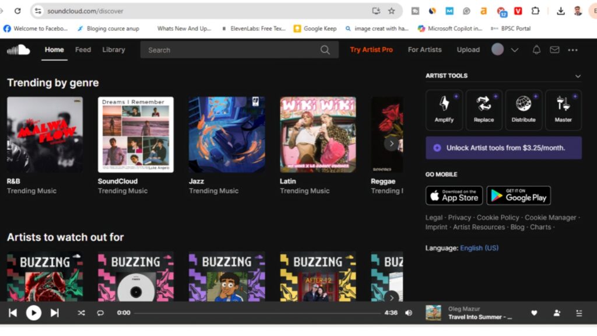Skip to next track
Image resolution: width=597 pixels, height=336 pixels.
[x=54, y=313]
